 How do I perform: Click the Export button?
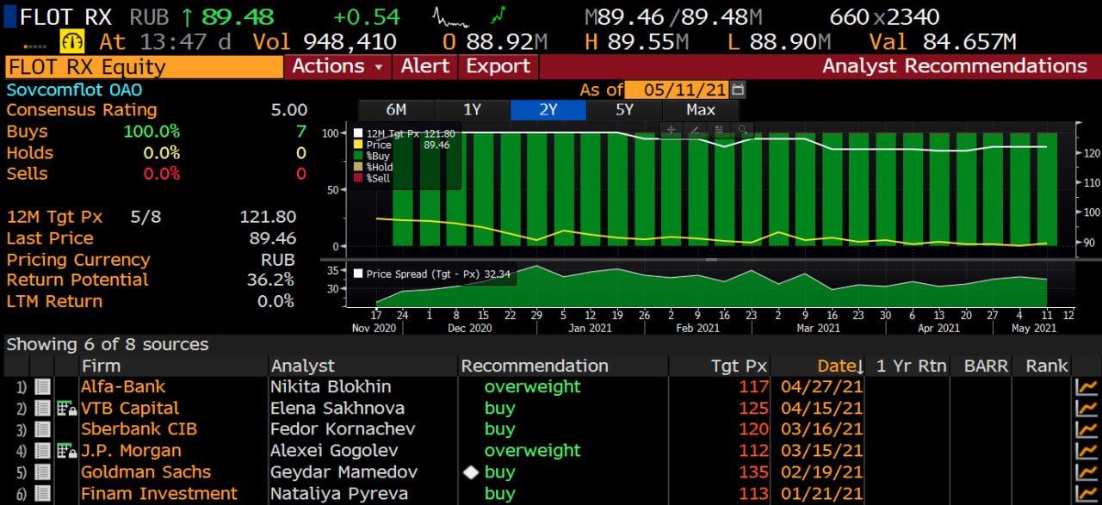tap(498, 66)
